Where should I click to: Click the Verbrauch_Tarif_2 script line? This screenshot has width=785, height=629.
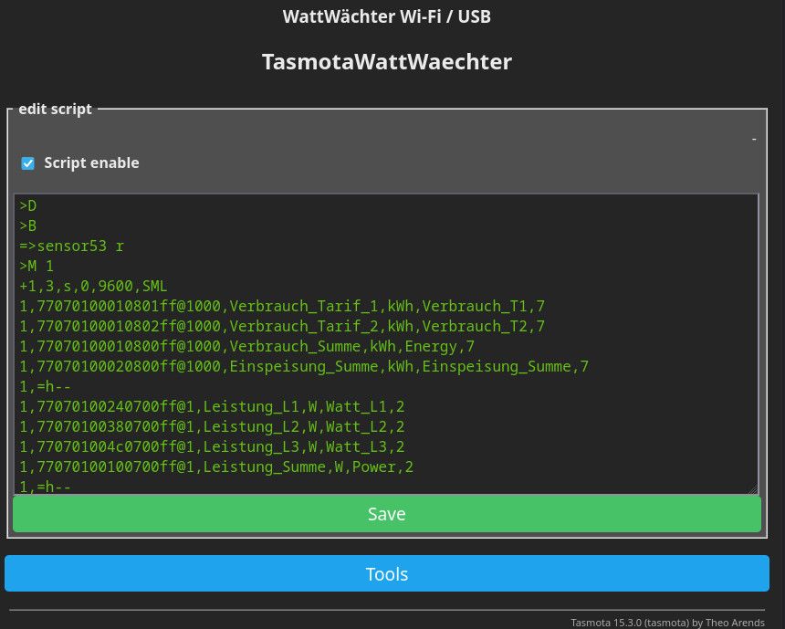(x=282, y=326)
